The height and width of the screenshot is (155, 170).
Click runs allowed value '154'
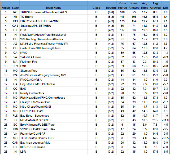click(134, 21)
